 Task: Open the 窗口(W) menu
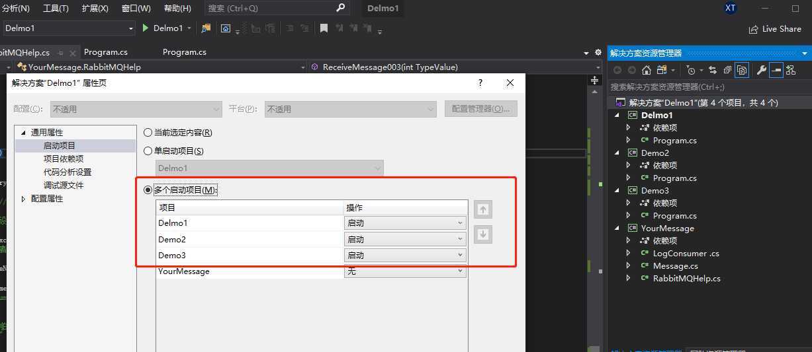coord(136,9)
